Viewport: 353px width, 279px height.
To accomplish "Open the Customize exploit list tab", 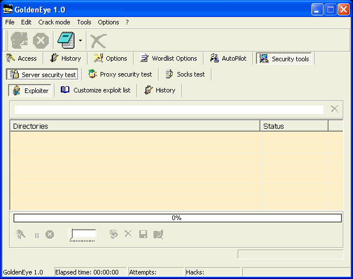I will [x=95, y=90].
